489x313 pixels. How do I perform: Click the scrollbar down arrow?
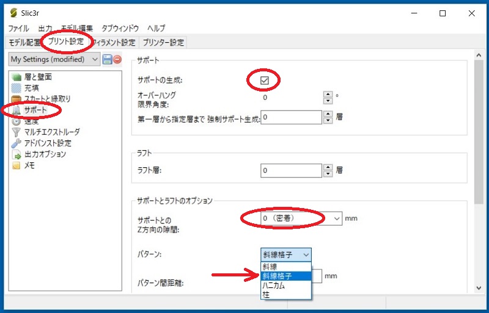(479, 288)
